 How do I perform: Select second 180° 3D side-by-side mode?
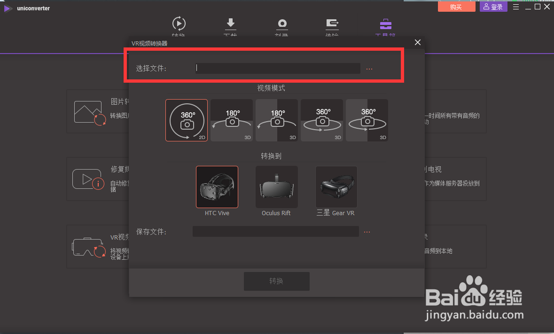[x=277, y=120]
